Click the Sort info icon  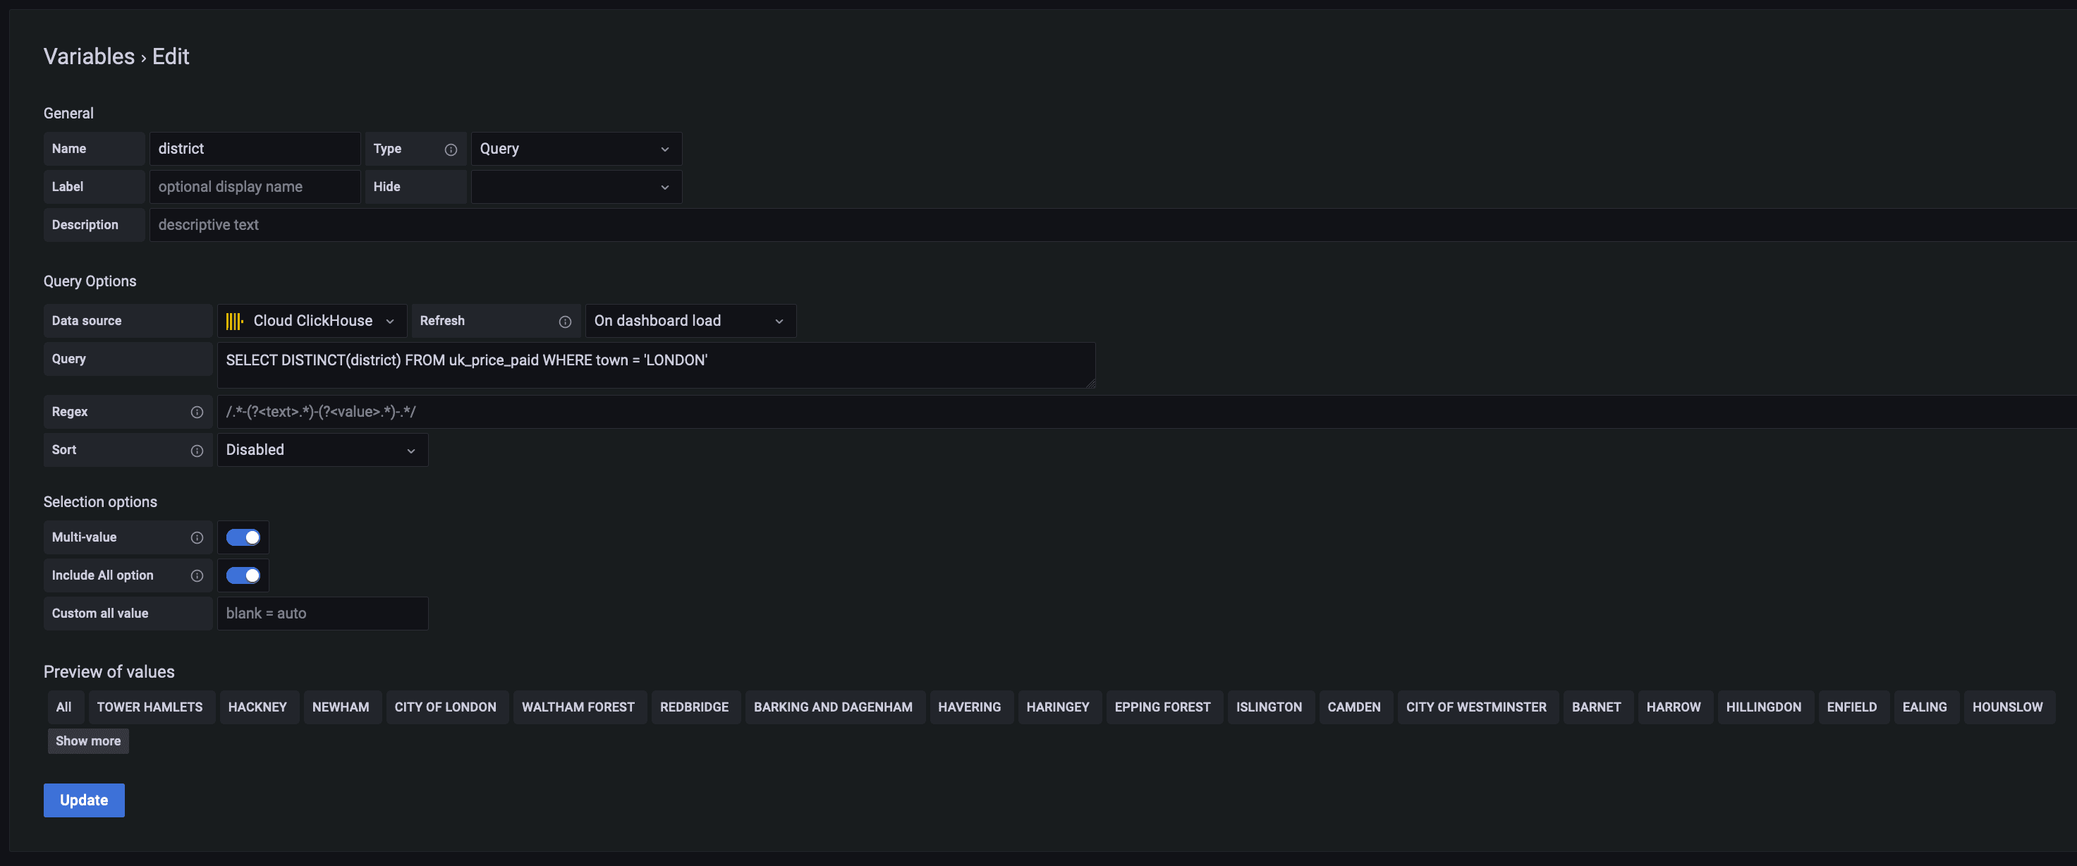click(x=197, y=451)
